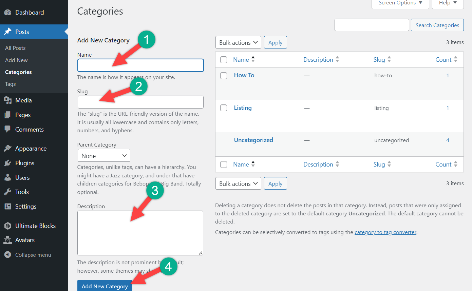Toggle select-all checkbox in table header
This screenshot has width=472, height=291.
tap(224, 60)
